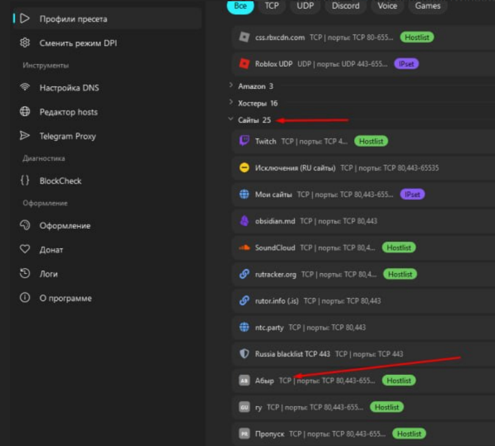Click the play icon beside Профили пресета
Viewport: 495px width, 446px height.
pos(25,18)
